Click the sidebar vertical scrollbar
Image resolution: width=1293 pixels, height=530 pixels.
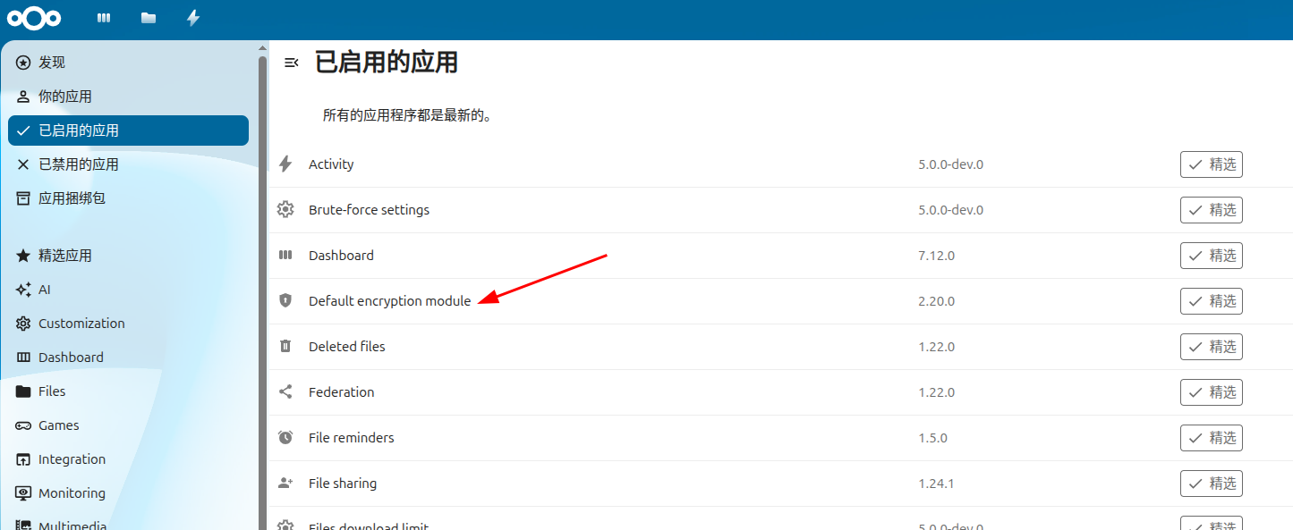coord(262,268)
